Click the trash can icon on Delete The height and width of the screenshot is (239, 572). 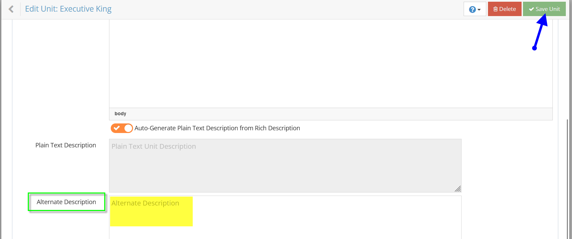(x=496, y=9)
